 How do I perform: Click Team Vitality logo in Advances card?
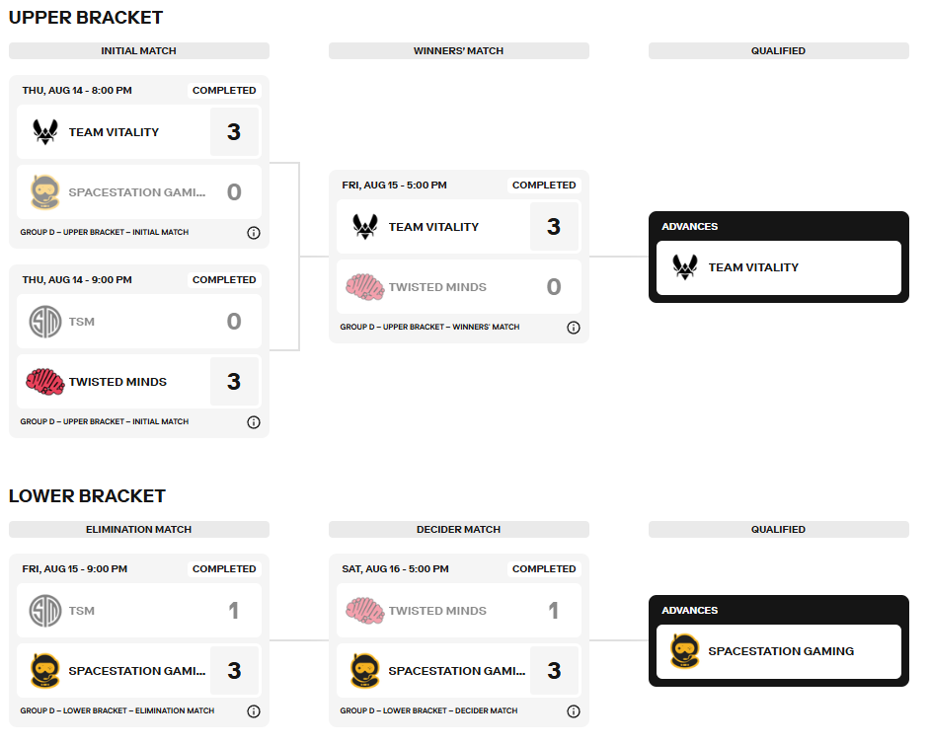[685, 267]
